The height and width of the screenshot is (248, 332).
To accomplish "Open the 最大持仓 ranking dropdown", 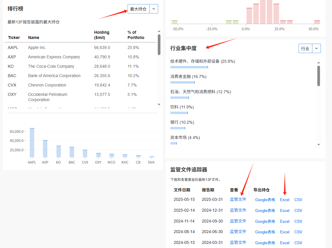I will (x=138, y=9).
